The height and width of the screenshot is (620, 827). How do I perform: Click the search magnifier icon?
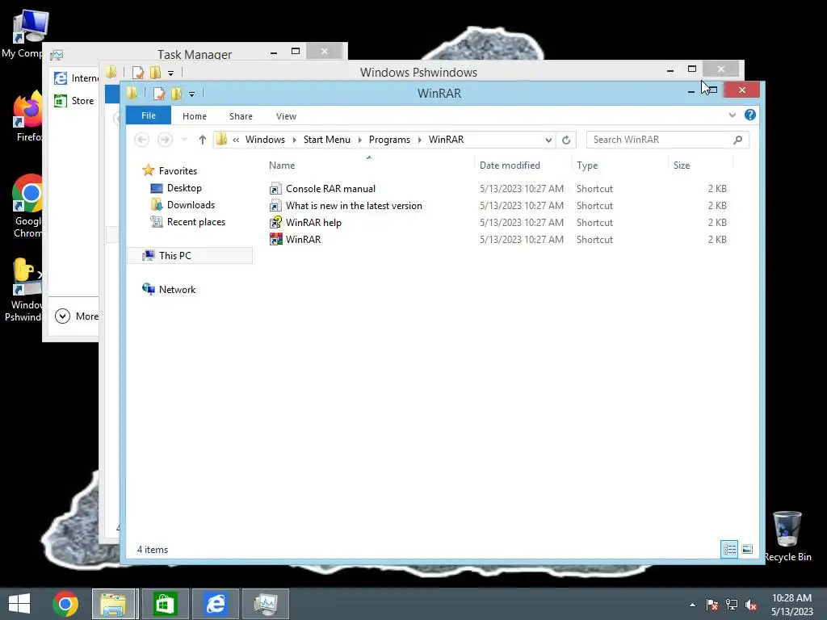click(737, 140)
